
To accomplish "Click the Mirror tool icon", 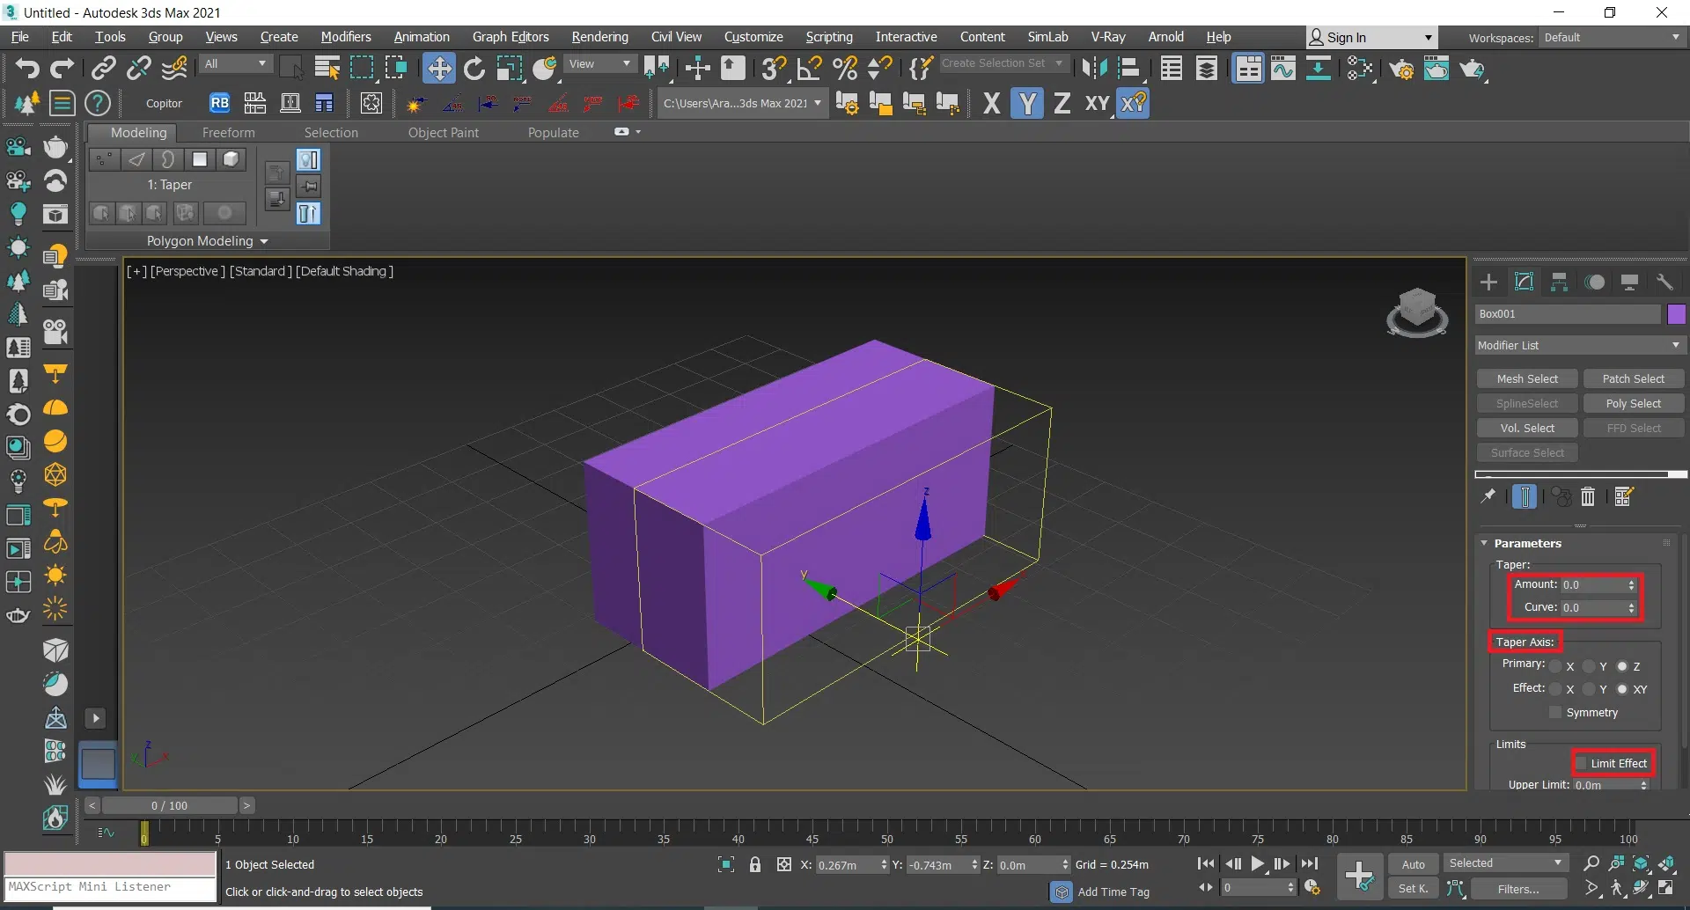I will [x=1094, y=68].
